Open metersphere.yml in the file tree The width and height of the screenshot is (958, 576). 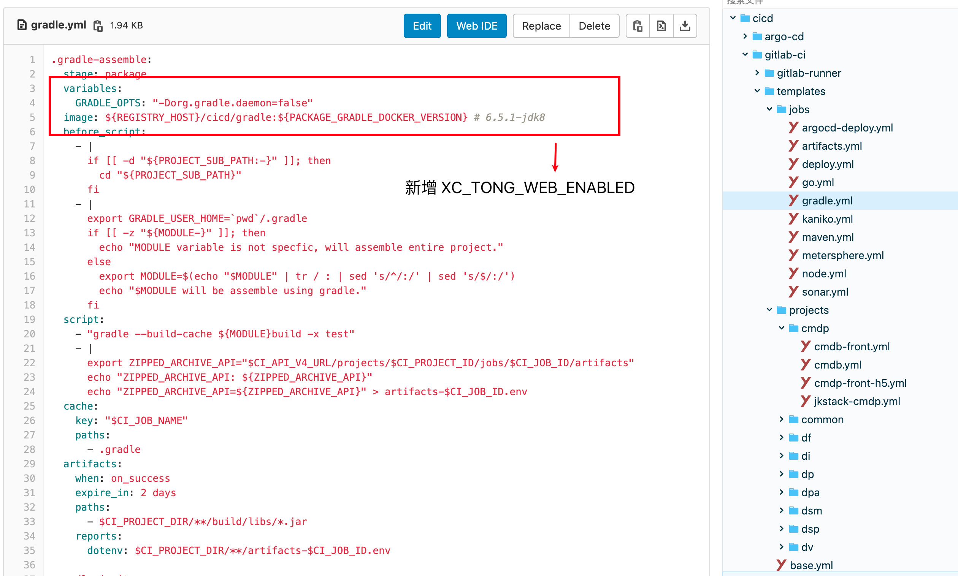(x=843, y=255)
